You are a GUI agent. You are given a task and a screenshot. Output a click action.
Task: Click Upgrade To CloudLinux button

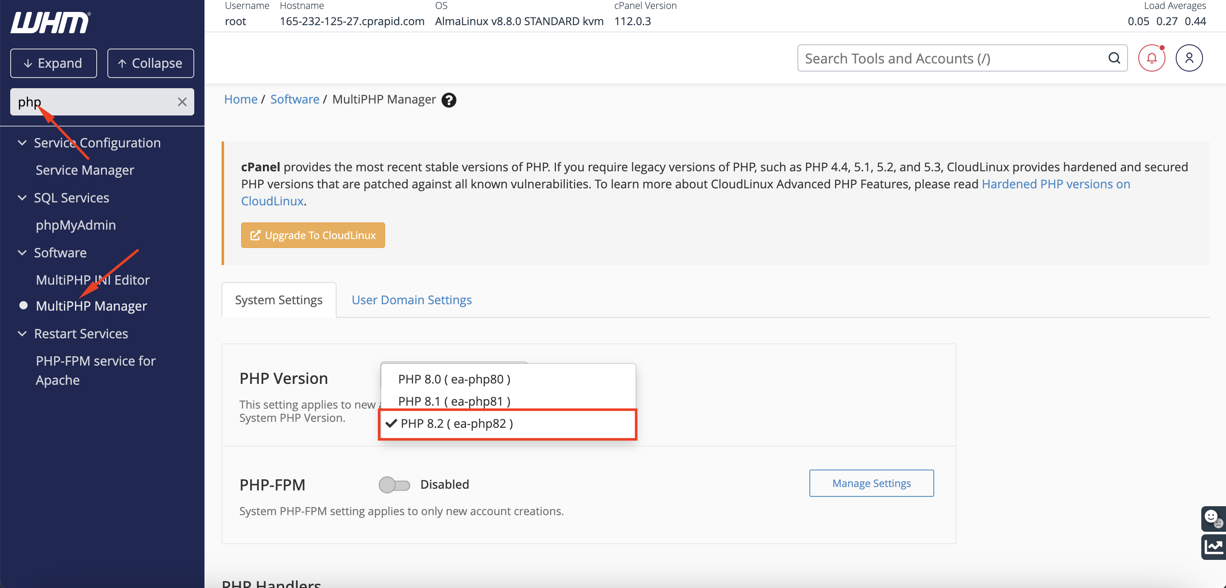313,235
